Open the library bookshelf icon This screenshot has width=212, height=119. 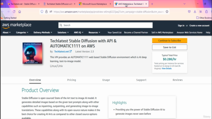(201, 12)
